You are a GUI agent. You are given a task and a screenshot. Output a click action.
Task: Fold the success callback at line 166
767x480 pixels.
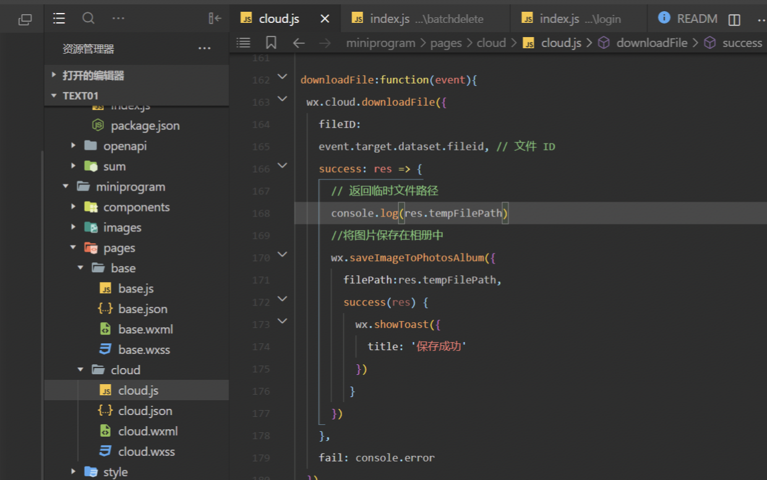point(282,166)
